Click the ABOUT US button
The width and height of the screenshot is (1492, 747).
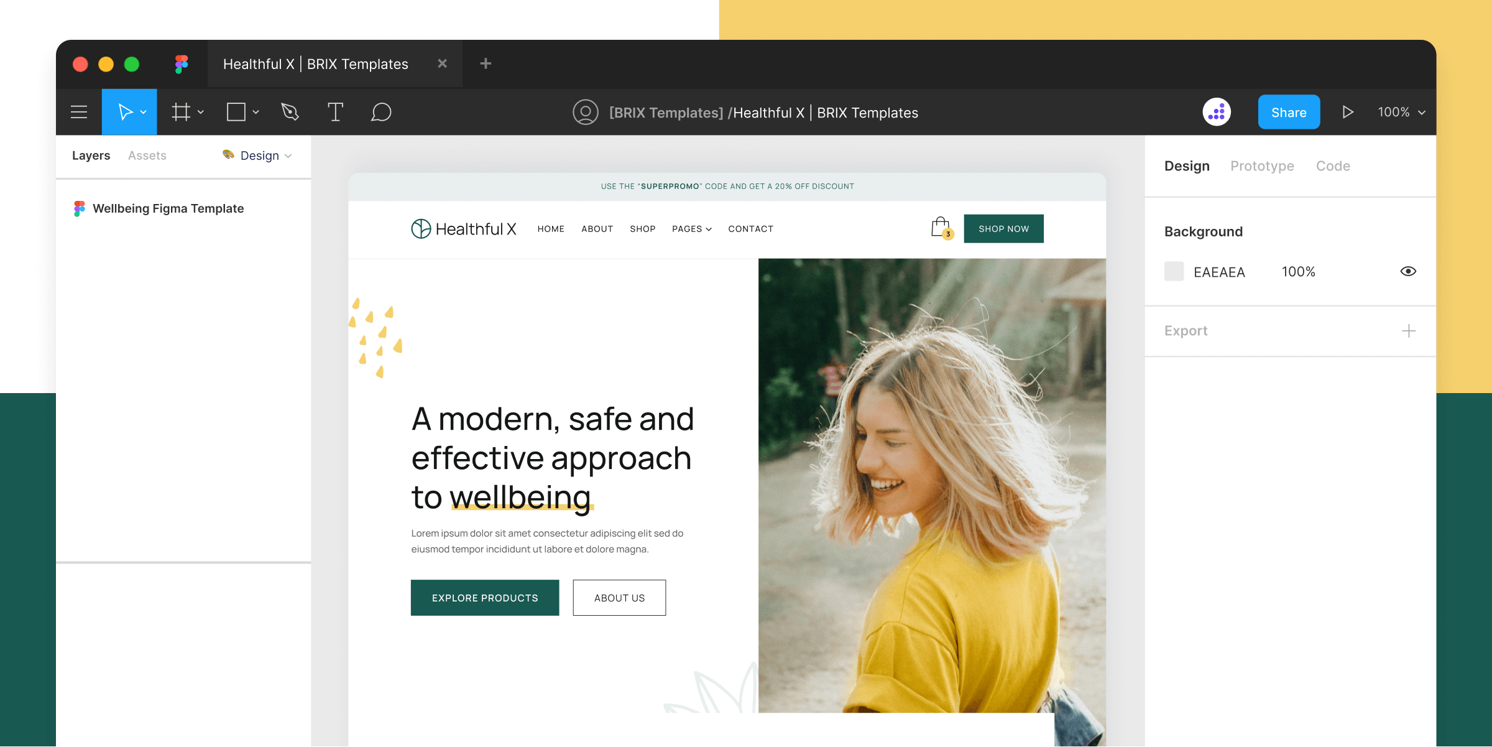619,598
